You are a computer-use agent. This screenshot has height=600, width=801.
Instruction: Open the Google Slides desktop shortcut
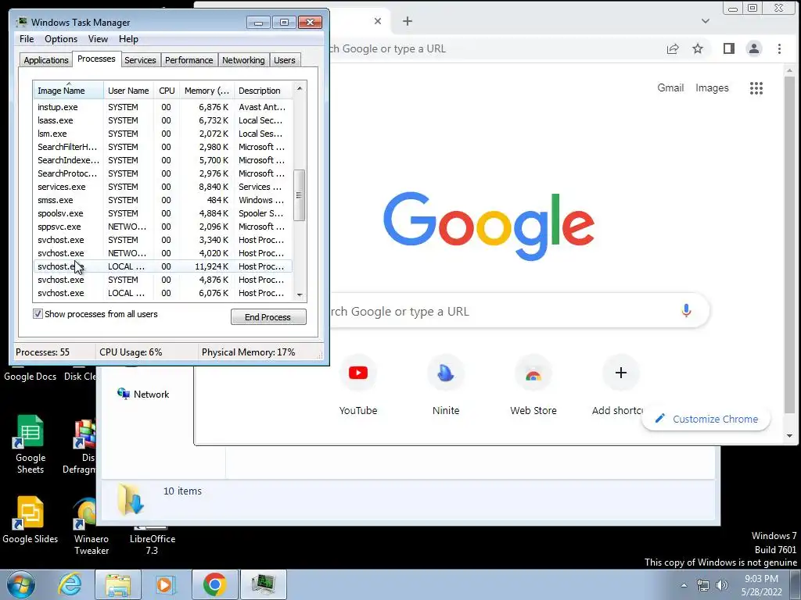tap(31, 520)
